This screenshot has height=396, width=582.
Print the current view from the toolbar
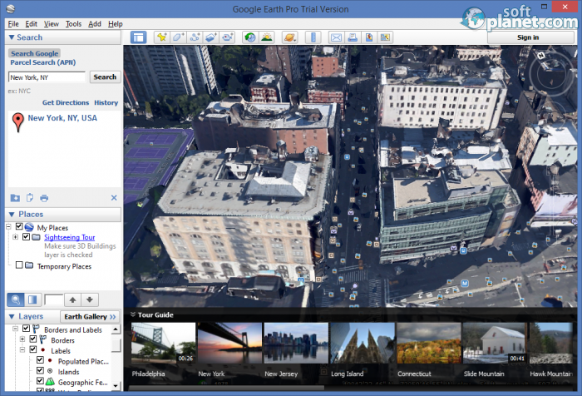click(353, 37)
